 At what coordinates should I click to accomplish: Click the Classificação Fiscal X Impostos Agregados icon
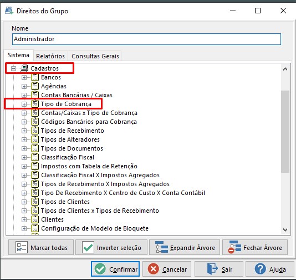pos(35,175)
